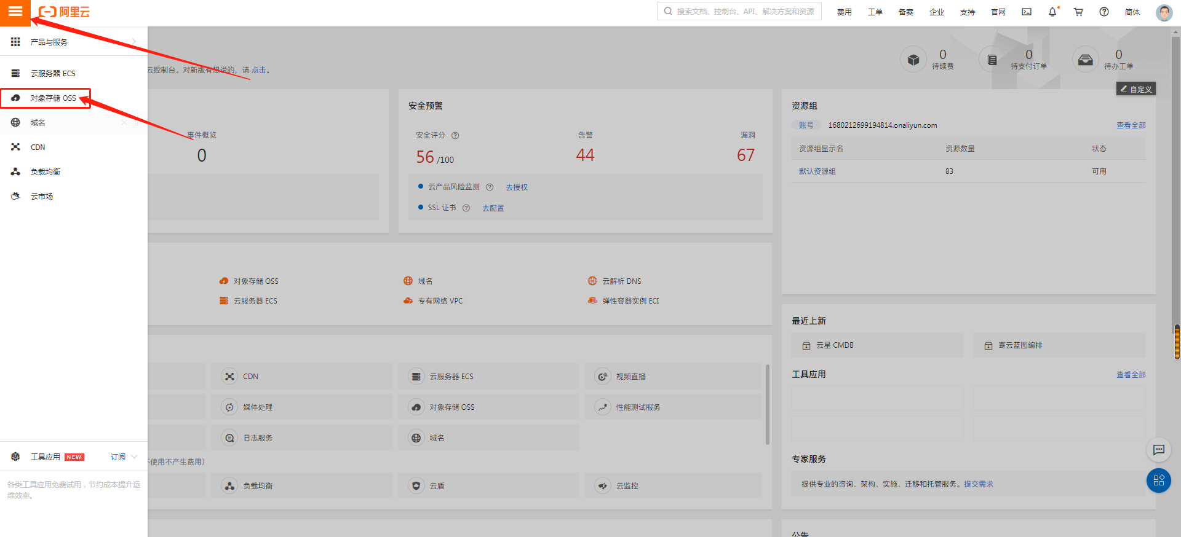Click the product list inner scrollbar
The width and height of the screenshot is (1181, 537).
pyautogui.click(x=767, y=404)
